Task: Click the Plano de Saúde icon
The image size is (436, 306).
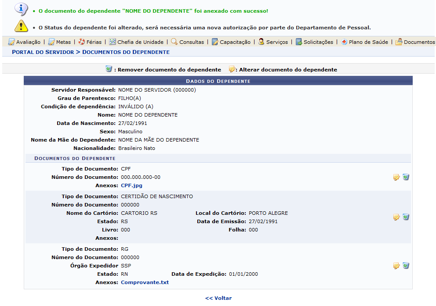Action: pos(344,42)
